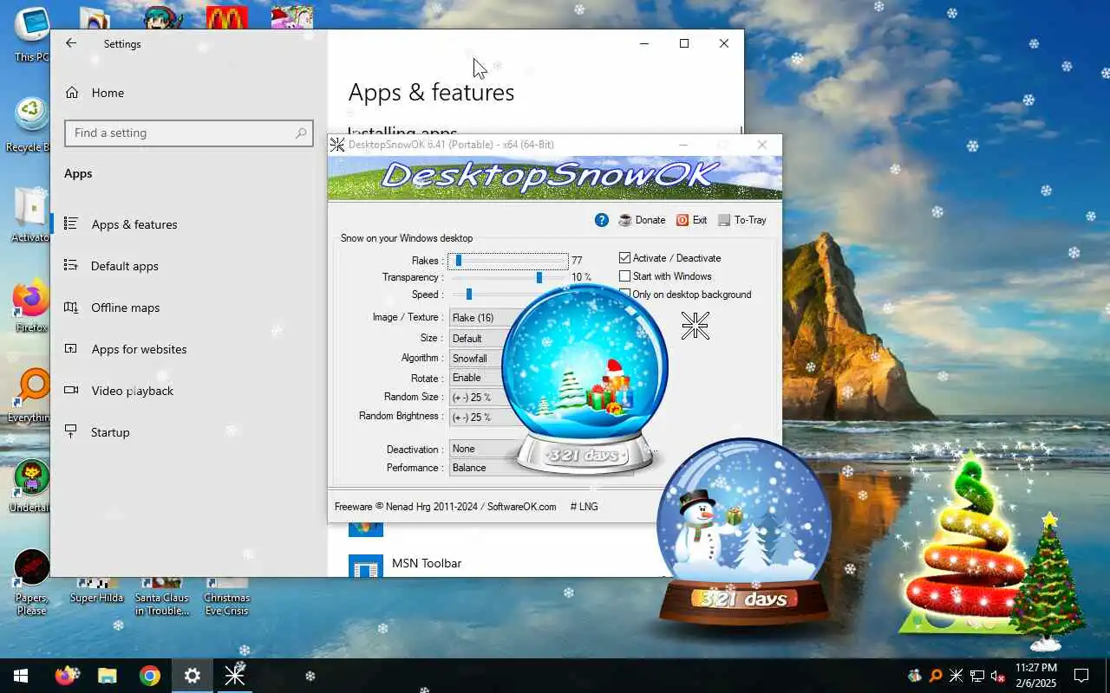
Task: Switch to DesktopSnowOK via taskbar snowflake
Action: 234,676
